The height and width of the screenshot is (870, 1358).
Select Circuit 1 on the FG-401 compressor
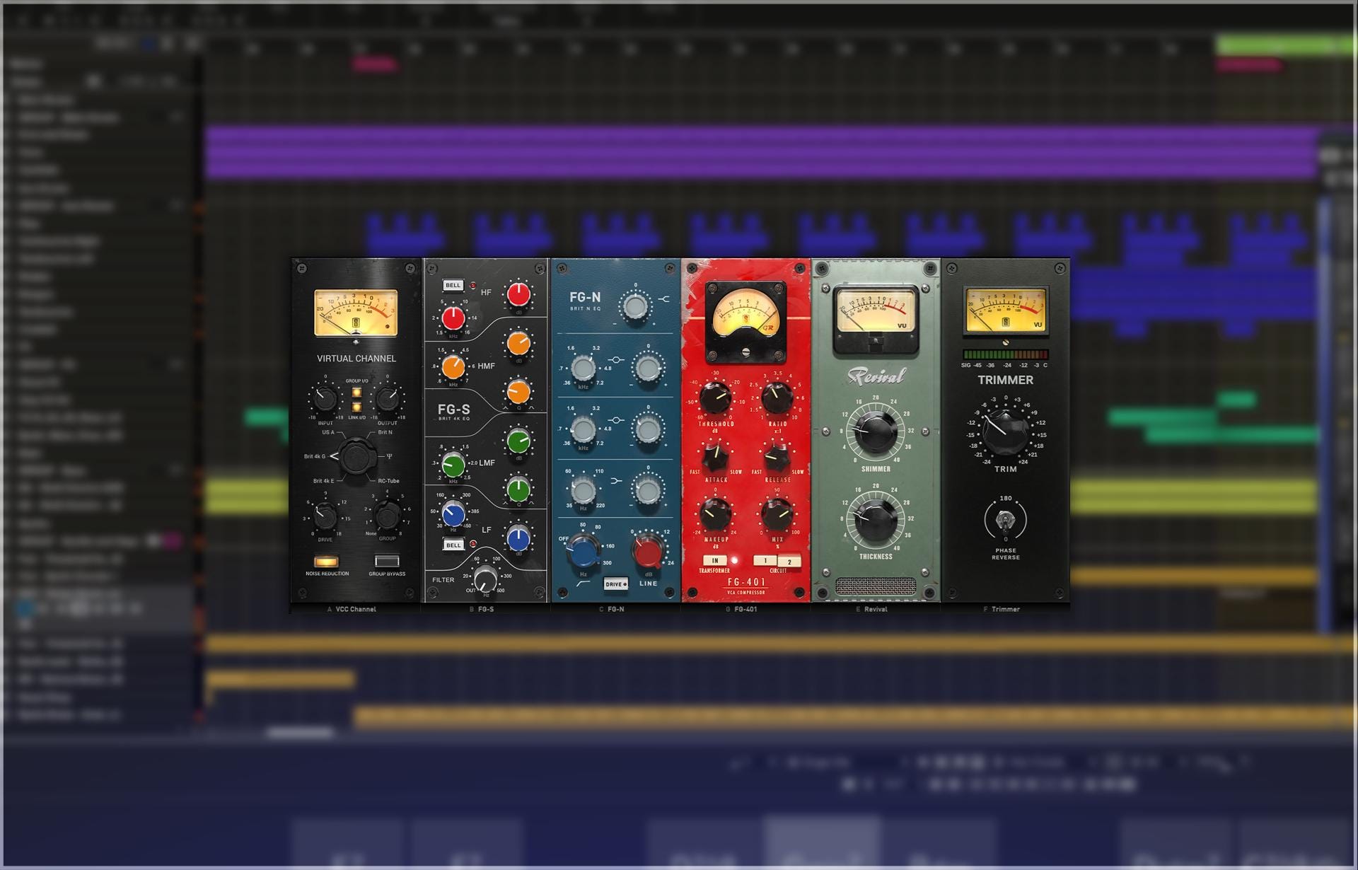[x=765, y=561]
